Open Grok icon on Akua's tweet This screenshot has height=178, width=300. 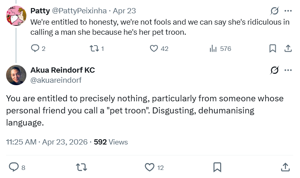point(274,70)
